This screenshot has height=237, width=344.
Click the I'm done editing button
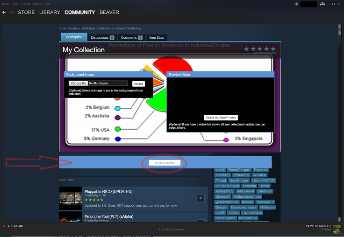[165, 163]
